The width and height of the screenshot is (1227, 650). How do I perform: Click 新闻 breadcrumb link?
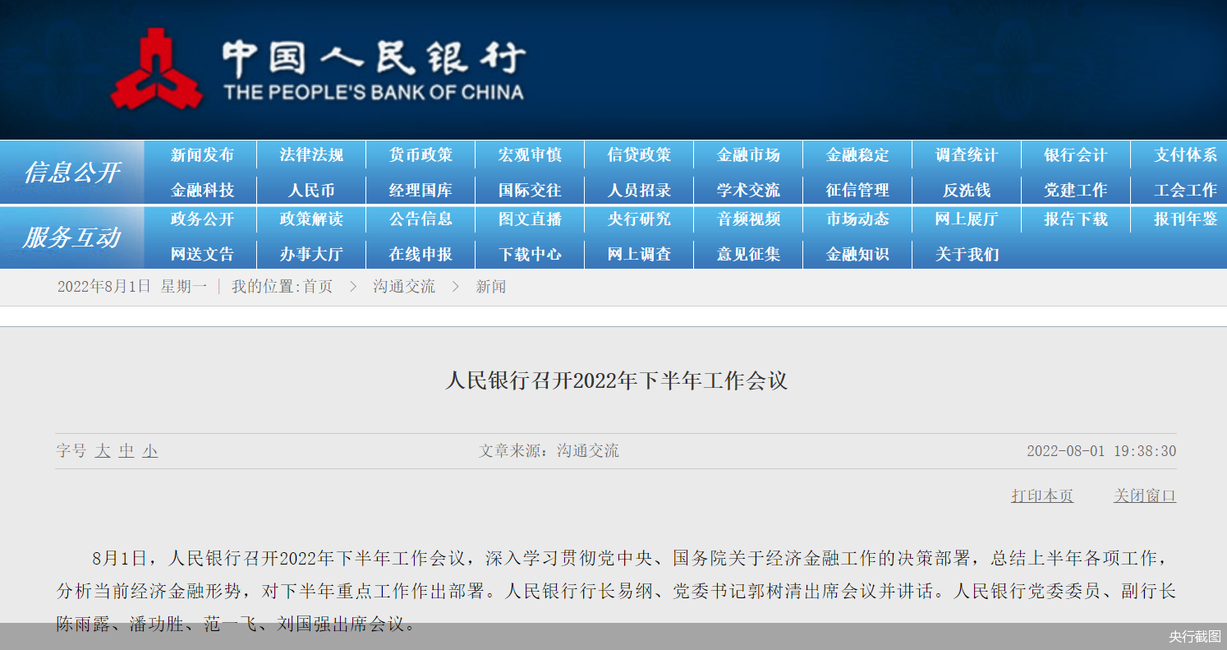coord(491,287)
